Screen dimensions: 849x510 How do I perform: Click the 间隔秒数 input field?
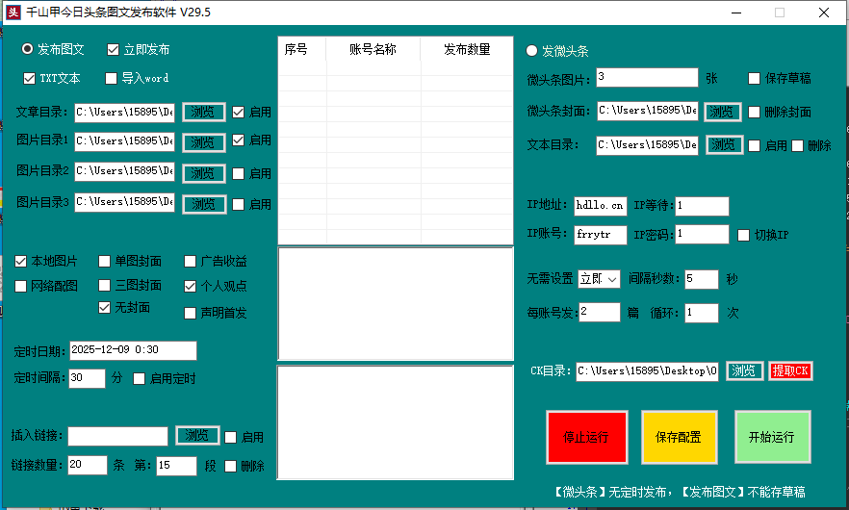pyautogui.click(x=701, y=279)
